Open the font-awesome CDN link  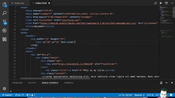tap(88, 23)
